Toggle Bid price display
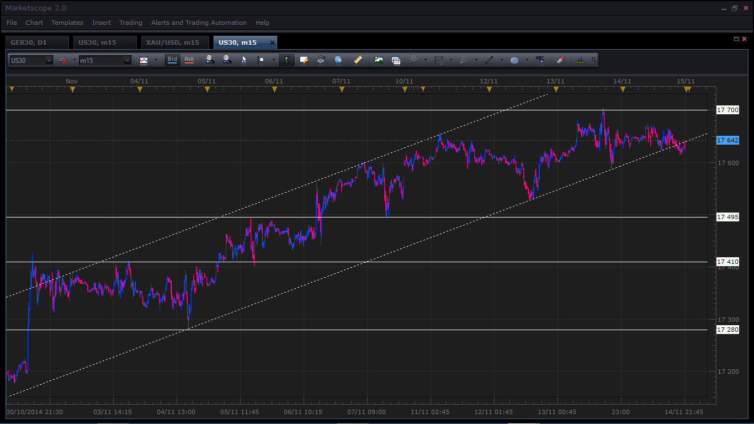 click(173, 60)
